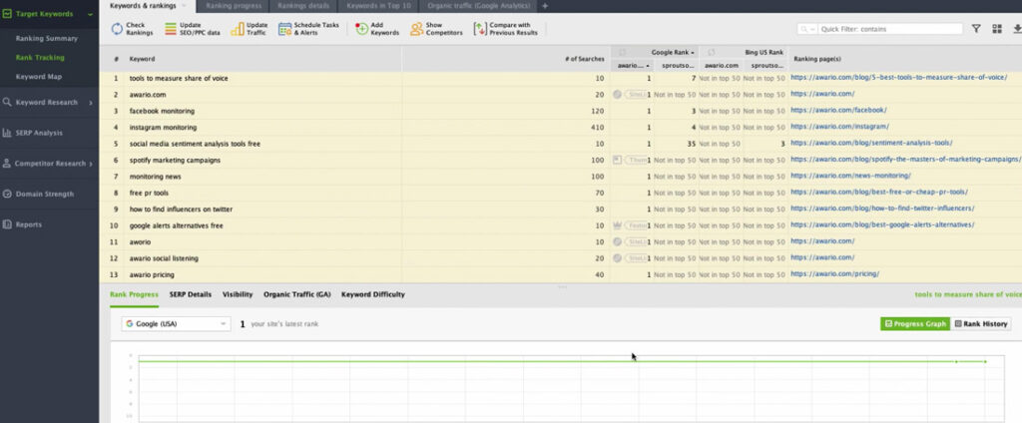Switch to Rankings details tab
This screenshot has width=1022, height=423.
click(303, 6)
